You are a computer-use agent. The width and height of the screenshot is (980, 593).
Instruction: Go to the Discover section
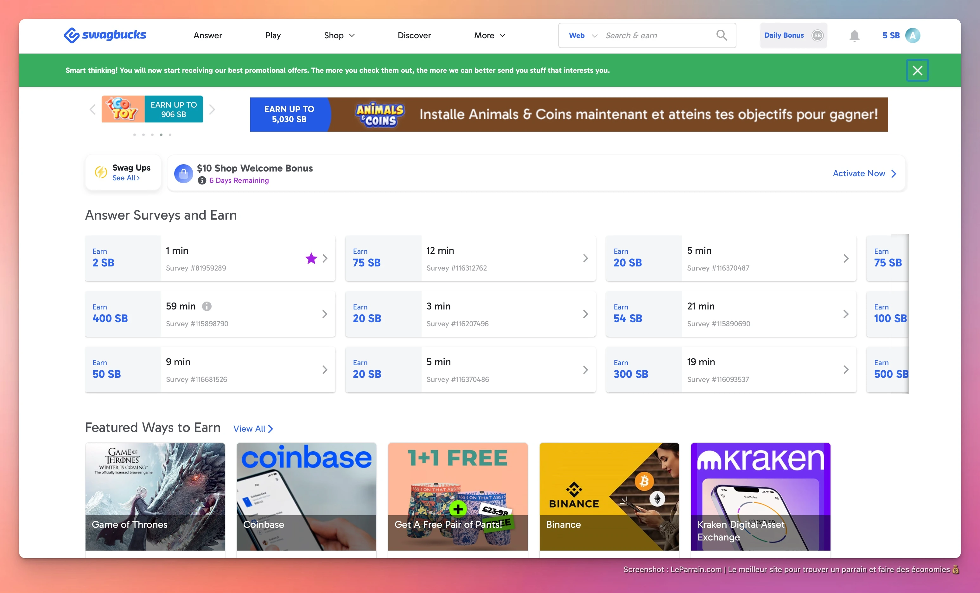click(414, 35)
